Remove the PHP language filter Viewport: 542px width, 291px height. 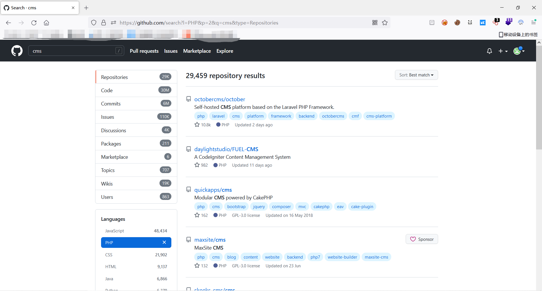point(164,242)
